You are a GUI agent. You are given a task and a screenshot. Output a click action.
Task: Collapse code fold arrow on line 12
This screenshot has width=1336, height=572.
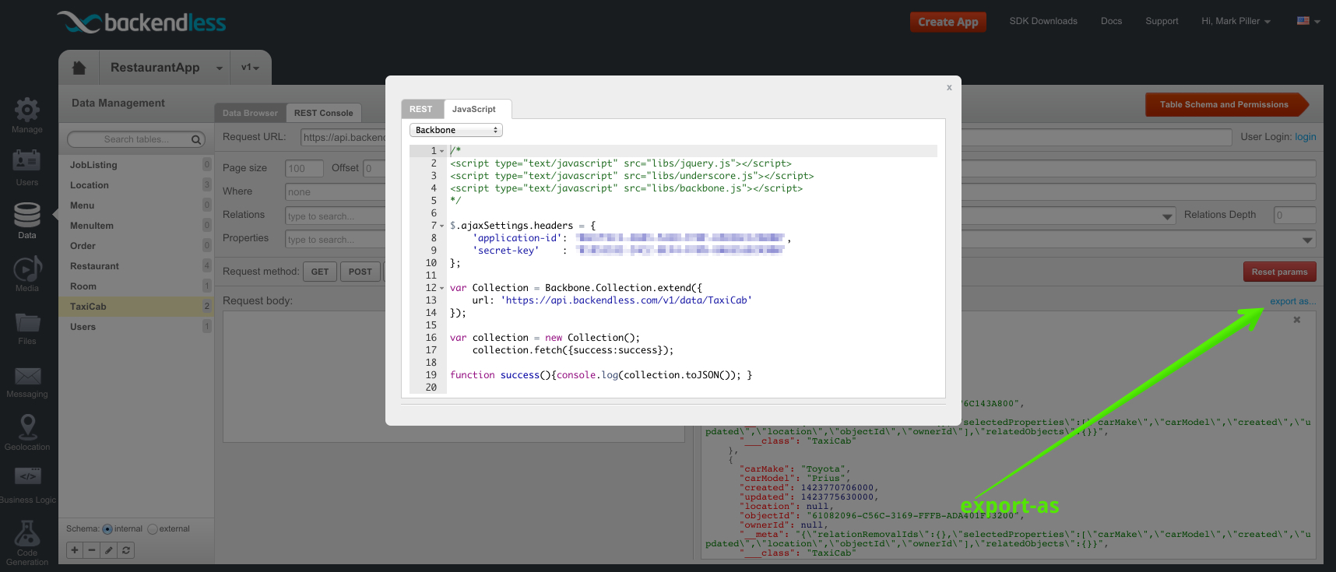[442, 288]
